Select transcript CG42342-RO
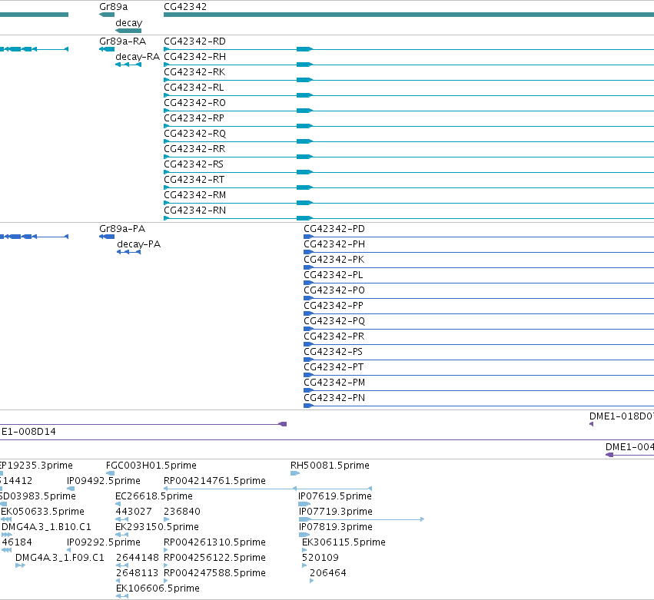This screenshot has width=654, height=600. [x=194, y=103]
